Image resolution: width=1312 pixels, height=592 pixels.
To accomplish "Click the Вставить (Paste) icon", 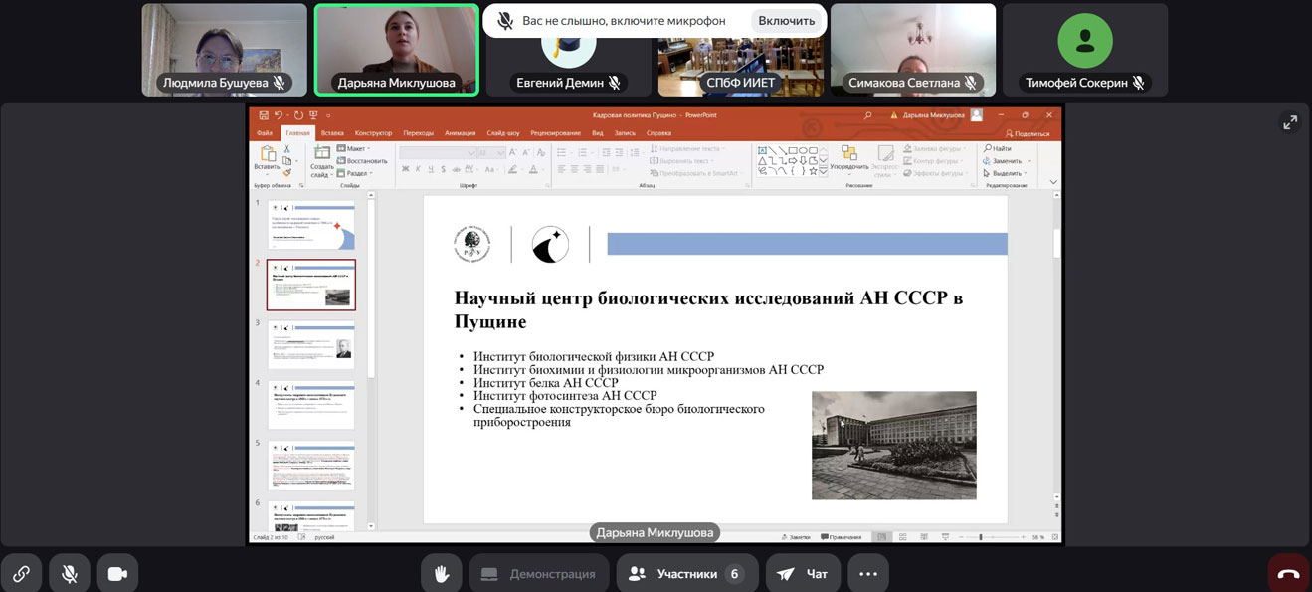I will tap(268, 156).
